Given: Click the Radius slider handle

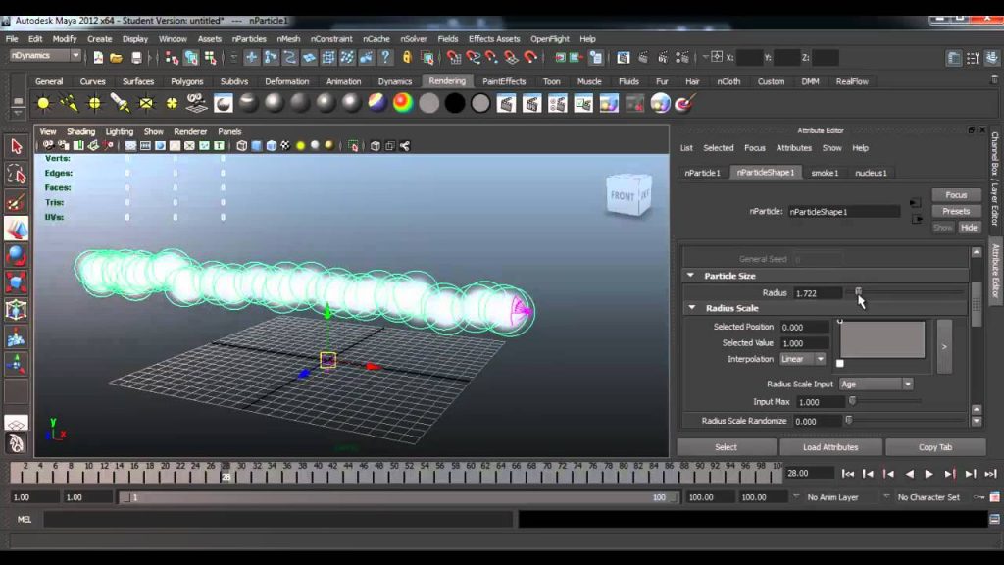Looking at the screenshot, I should click(x=859, y=292).
